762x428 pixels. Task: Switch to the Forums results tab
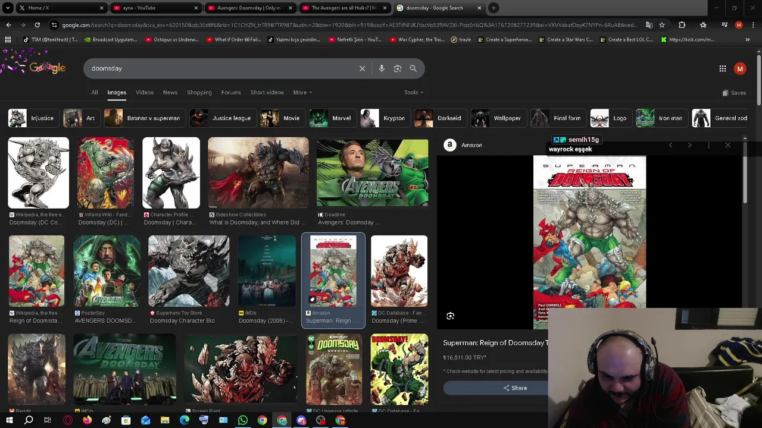231,92
